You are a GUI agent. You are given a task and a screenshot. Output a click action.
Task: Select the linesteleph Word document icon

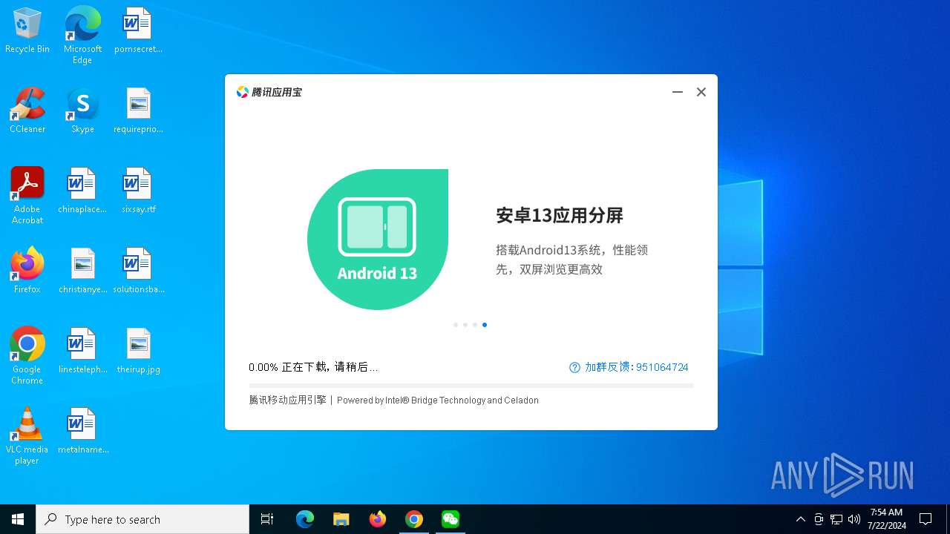[x=82, y=352]
